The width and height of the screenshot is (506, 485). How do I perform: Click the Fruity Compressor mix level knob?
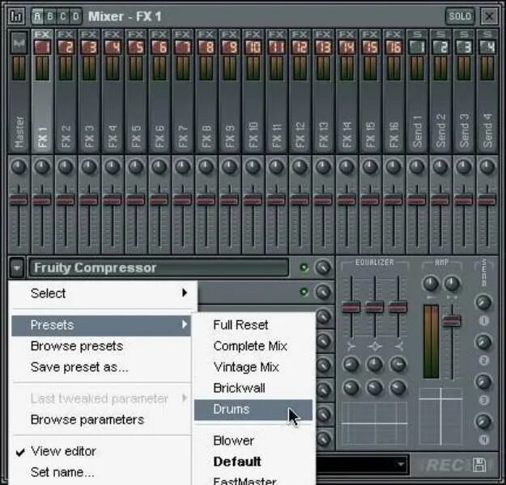323,267
